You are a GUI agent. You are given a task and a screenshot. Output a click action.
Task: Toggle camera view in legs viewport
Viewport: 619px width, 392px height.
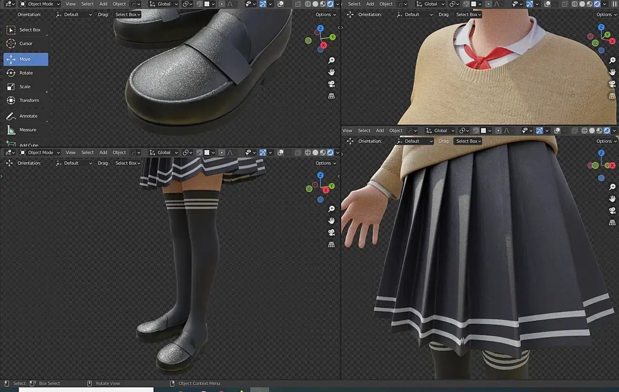(x=332, y=232)
